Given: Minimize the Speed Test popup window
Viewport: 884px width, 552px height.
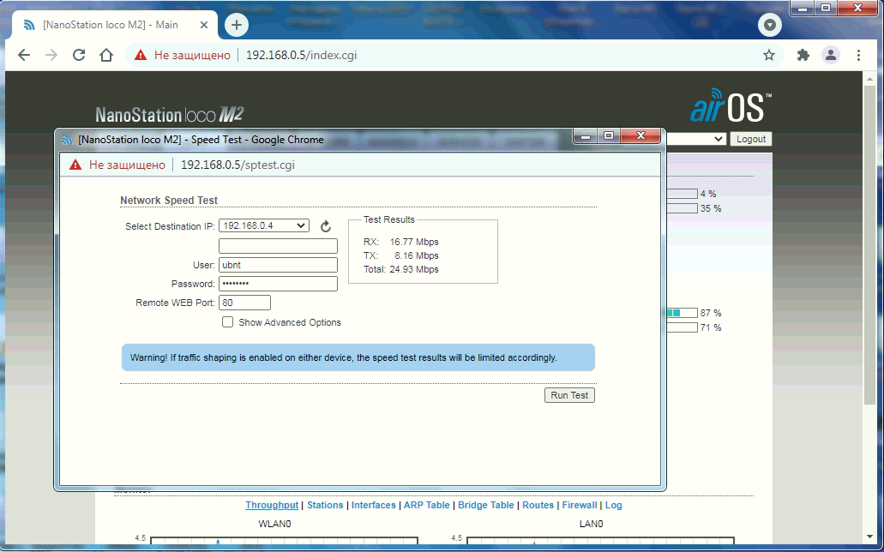Looking at the screenshot, I should 586,135.
